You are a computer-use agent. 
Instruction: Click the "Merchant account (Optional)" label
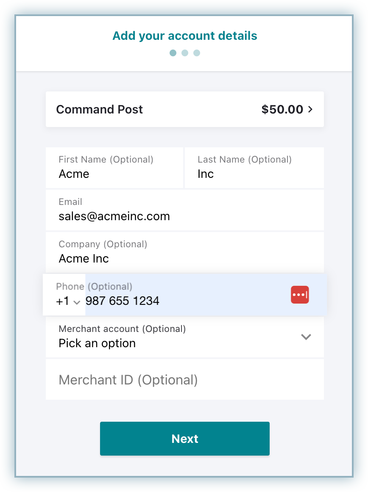tap(122, 329)
